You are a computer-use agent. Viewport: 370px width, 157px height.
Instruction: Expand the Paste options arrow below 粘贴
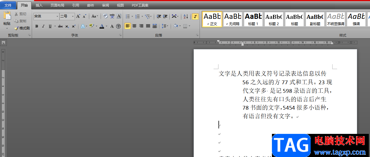click(x=7, y=29)
